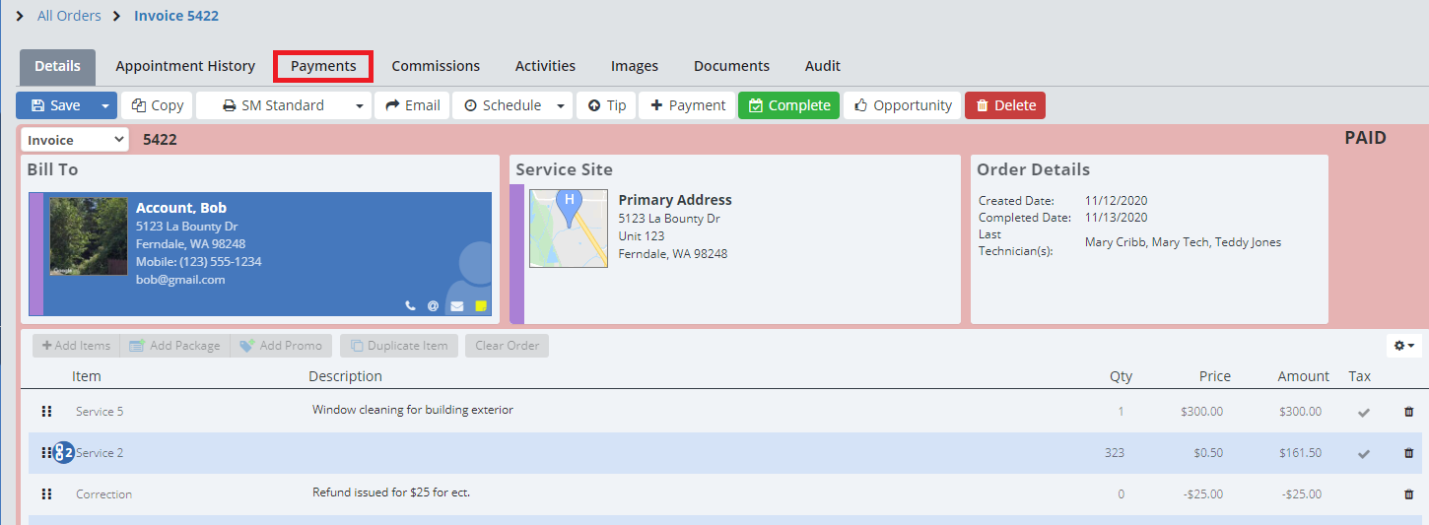Toggle the empty tax cell on Correction row

1364,494
